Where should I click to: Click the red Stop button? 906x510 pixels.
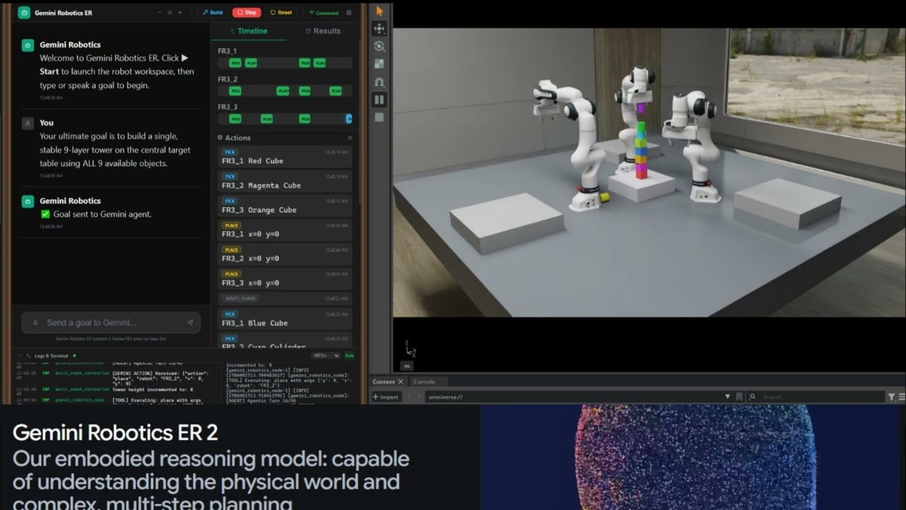[x=247, y=13]
